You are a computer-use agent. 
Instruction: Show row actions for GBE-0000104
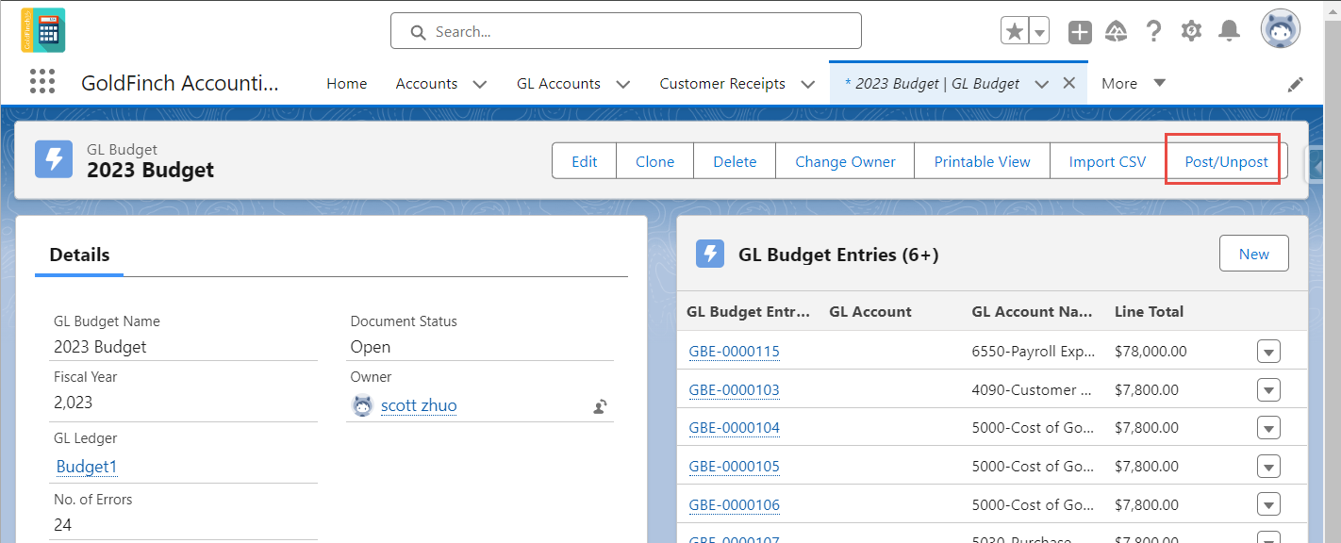click(x=1268, y=427)
